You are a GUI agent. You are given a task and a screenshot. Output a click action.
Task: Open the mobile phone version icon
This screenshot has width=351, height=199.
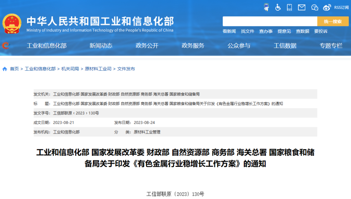click(289, 7)
